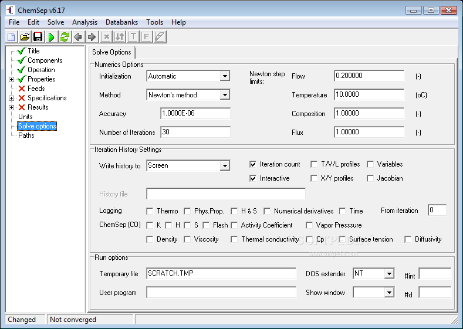Check the Jacobian checkbox

point(370,178)
